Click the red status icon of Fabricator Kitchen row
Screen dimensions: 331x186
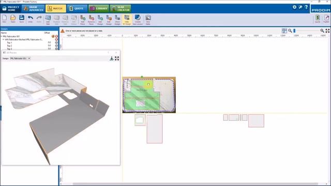[56, 39]
